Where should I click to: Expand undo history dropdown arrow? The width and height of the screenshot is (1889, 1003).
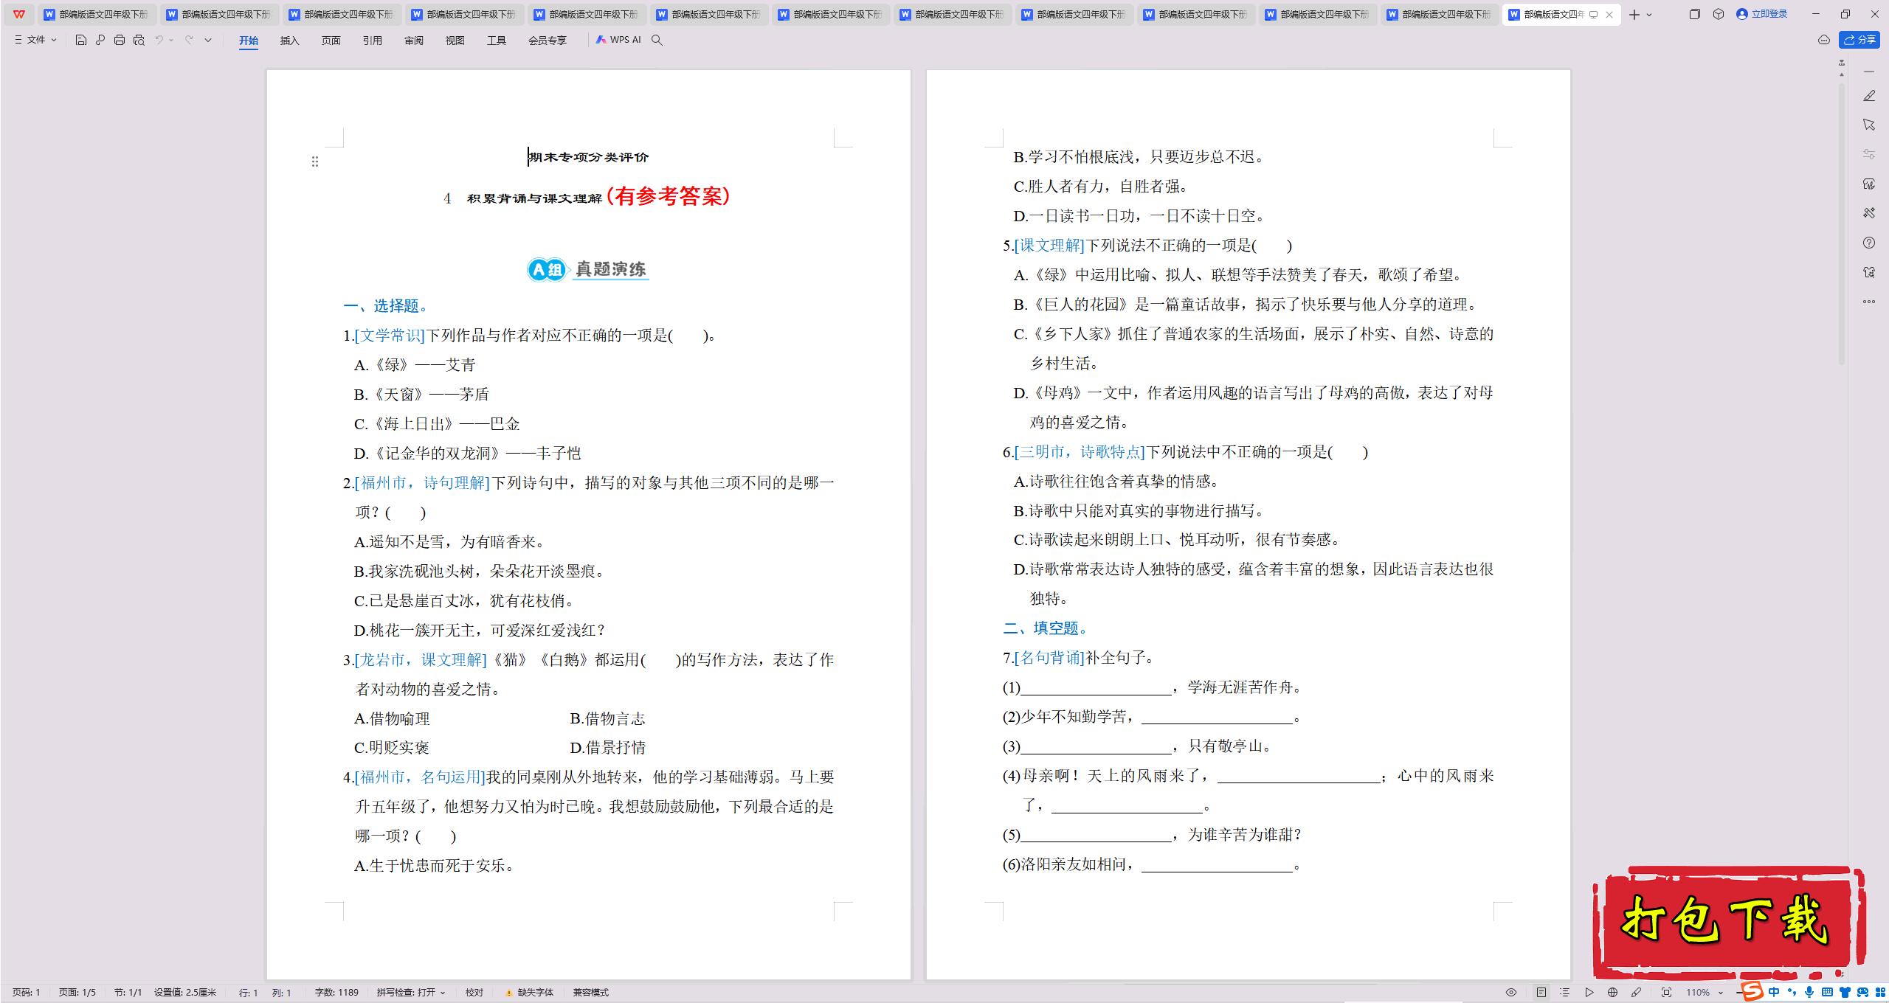click(x=171, y=40)
